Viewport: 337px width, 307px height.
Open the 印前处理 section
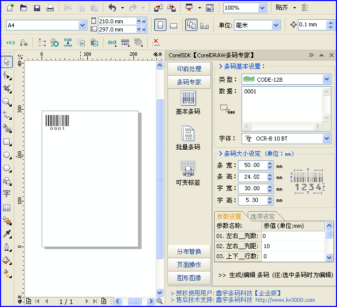pyautogui.click(x=189, y=69)
